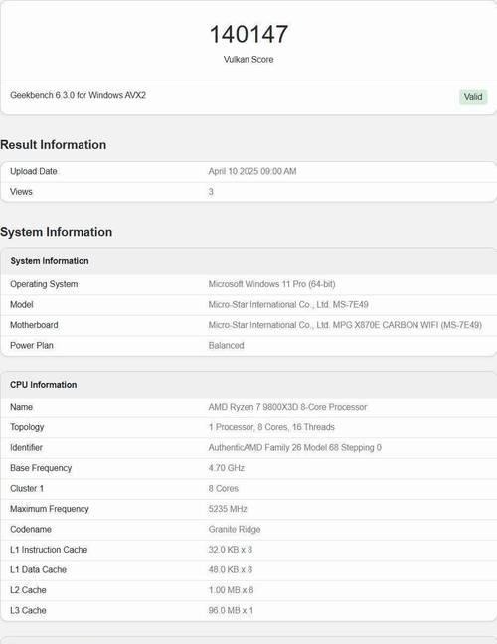Click the green Valid badge
The width and height of the screenshot is (497, 644).
tap(473, 97)
